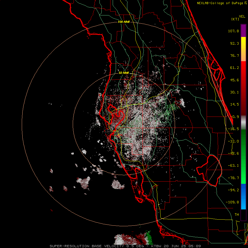
Task: Select the -63.1 scale value
Action: pyautogui.click(x=233, y=166)
